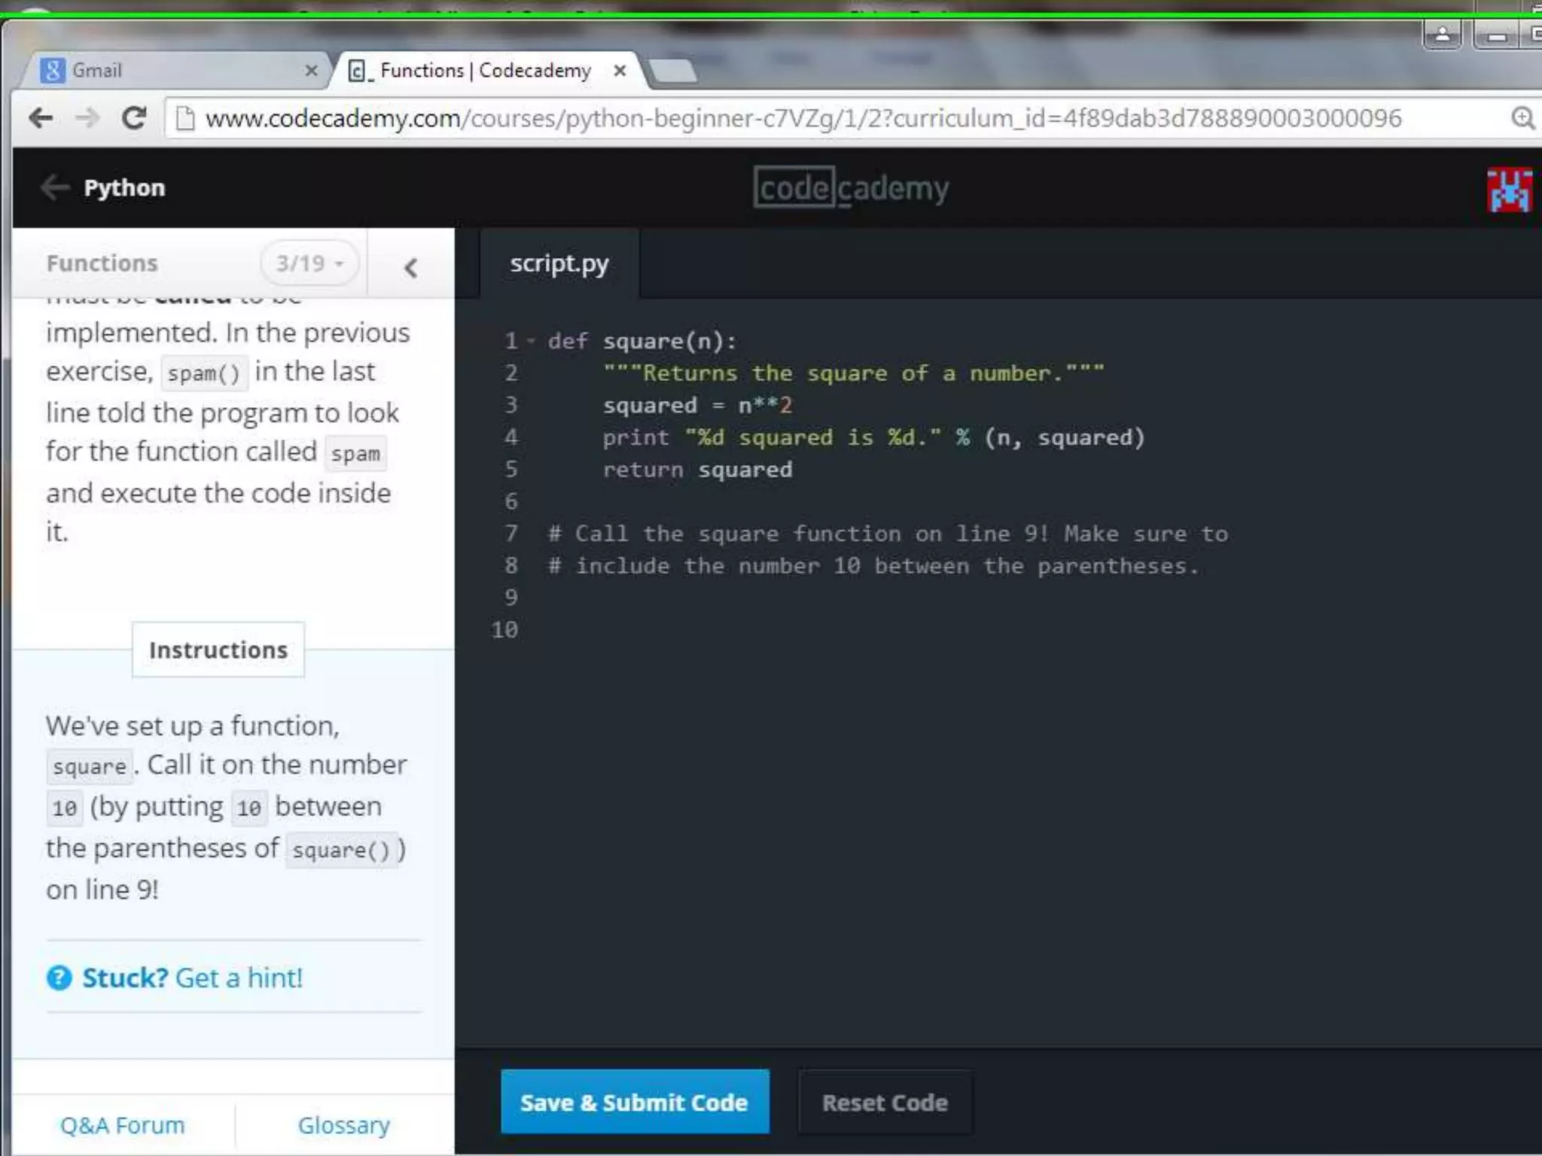This screenshot has width=1542, height=1156.
Task: Click the browser forward arrow
Action: point(87,118)
